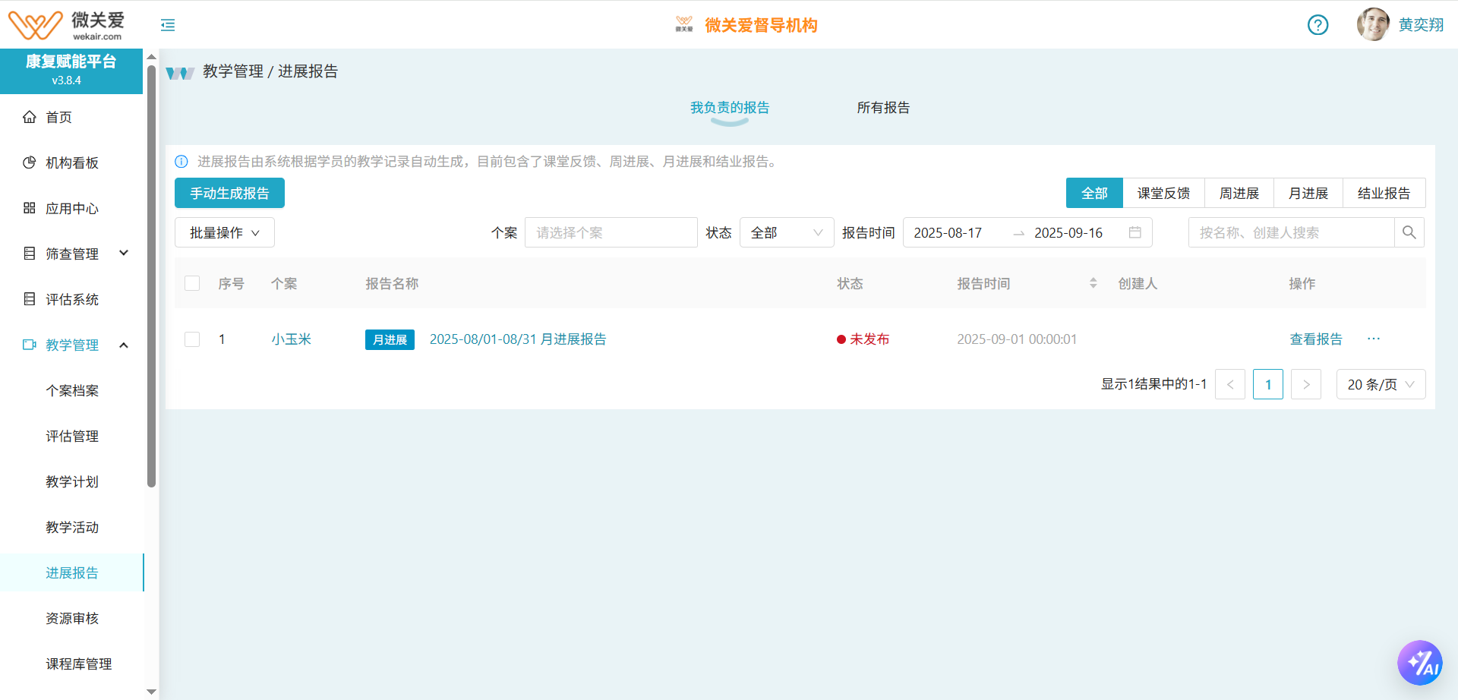Open the calendar icon in date range
This screenshot has height=700, width=1458.
(1135, 232)
